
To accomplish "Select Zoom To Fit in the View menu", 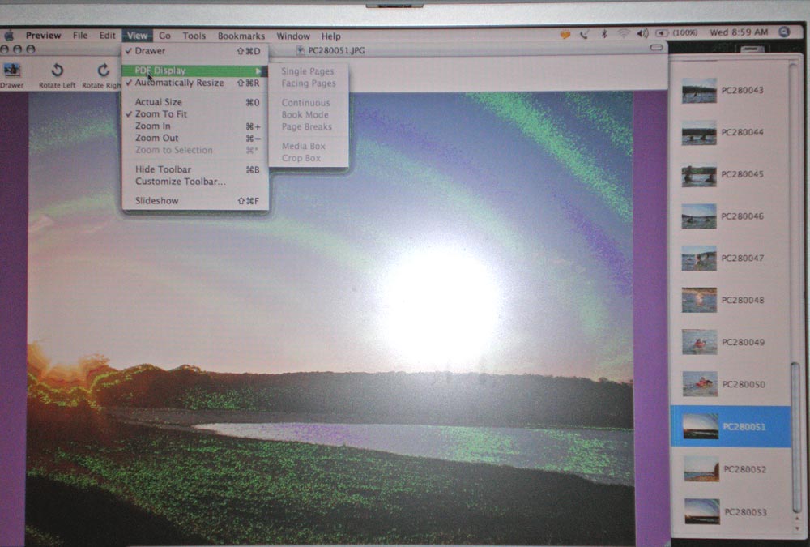I will pos(194,113).
